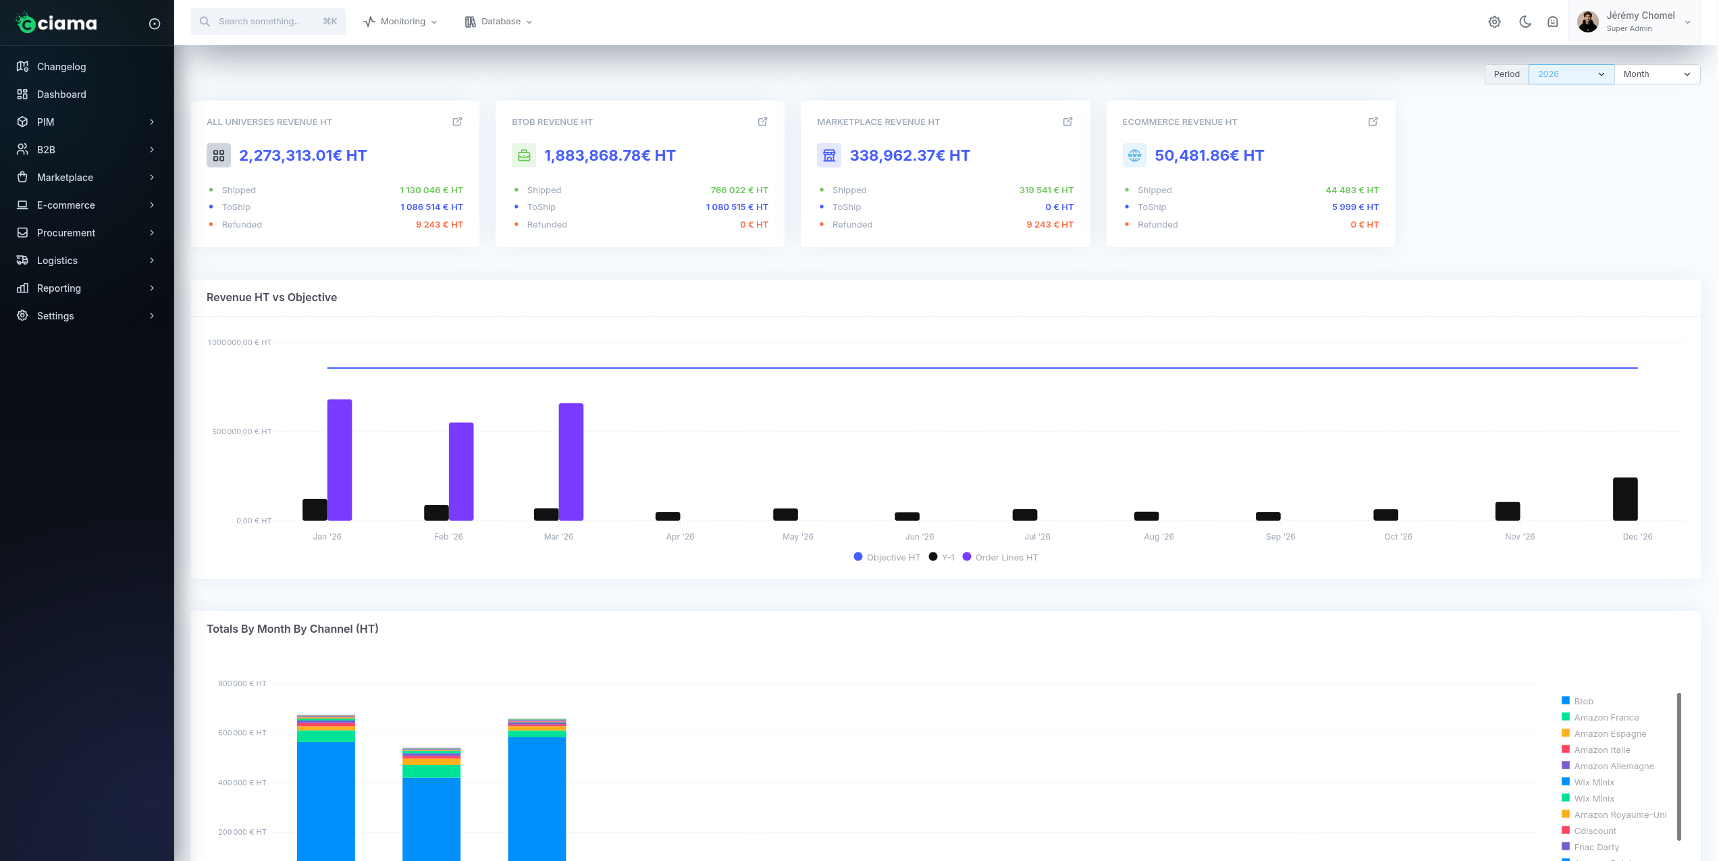Image resolution: width=1719 pixels, height=861 pixels.
Task: Click the 1,883,868.78€ HT BtoB value
Action: [610, 155]
